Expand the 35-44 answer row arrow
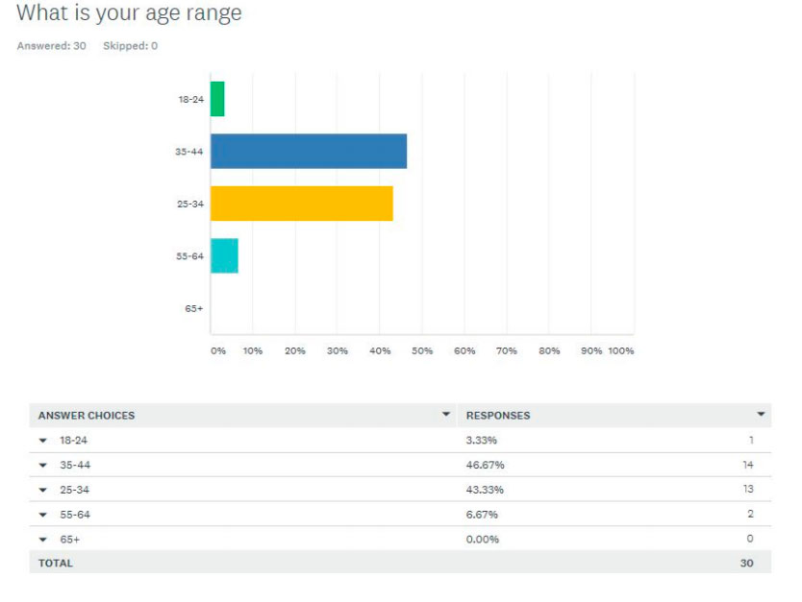The image size is (802, 602). (x=43, y=466)
